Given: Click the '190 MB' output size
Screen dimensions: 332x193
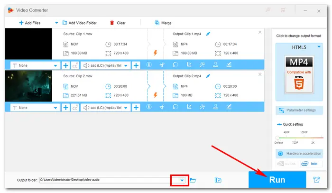Looking at the screenshot, I should [x=186, y=95].
